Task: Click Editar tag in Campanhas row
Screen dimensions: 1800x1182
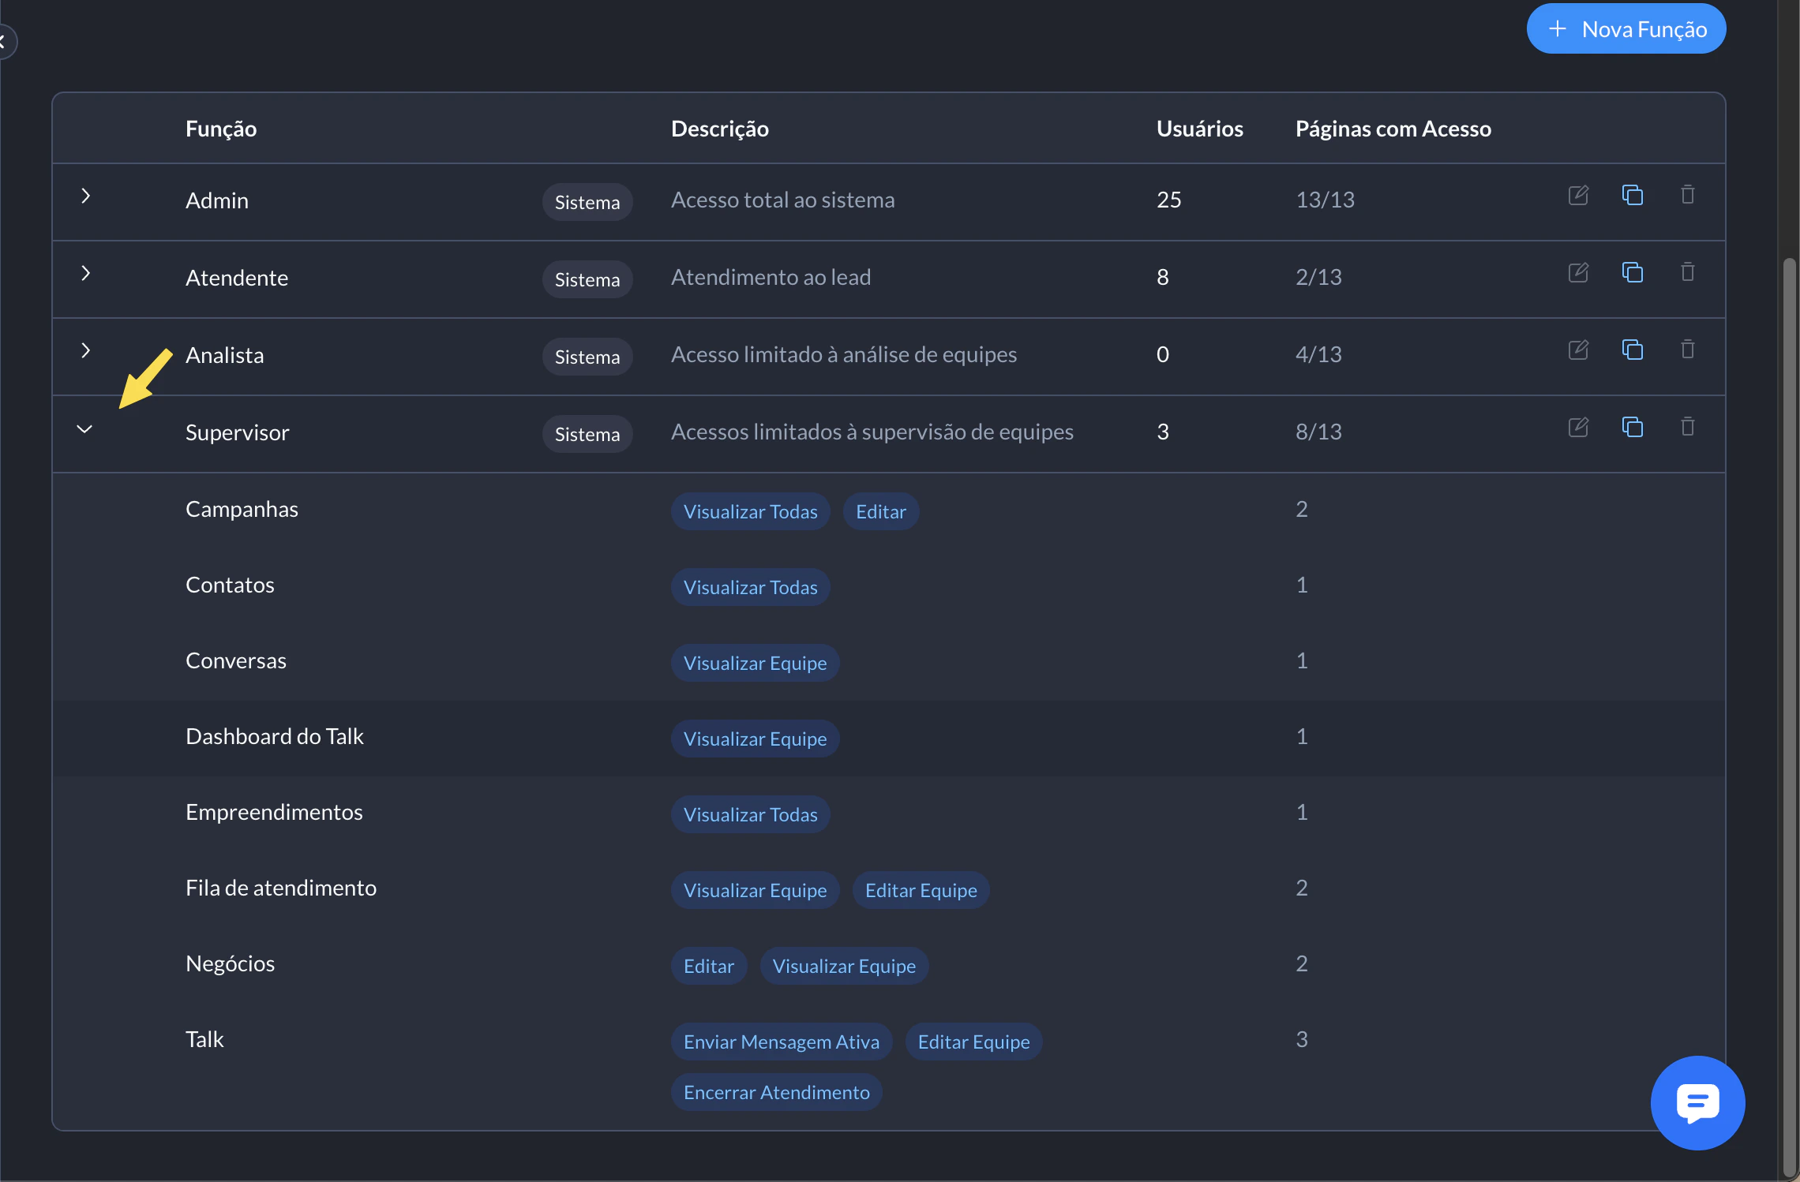Action: [x=880, y=511]
